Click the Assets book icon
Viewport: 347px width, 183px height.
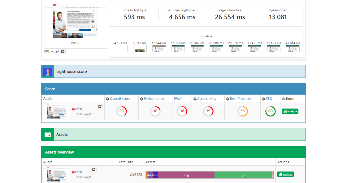coord(48,134)
